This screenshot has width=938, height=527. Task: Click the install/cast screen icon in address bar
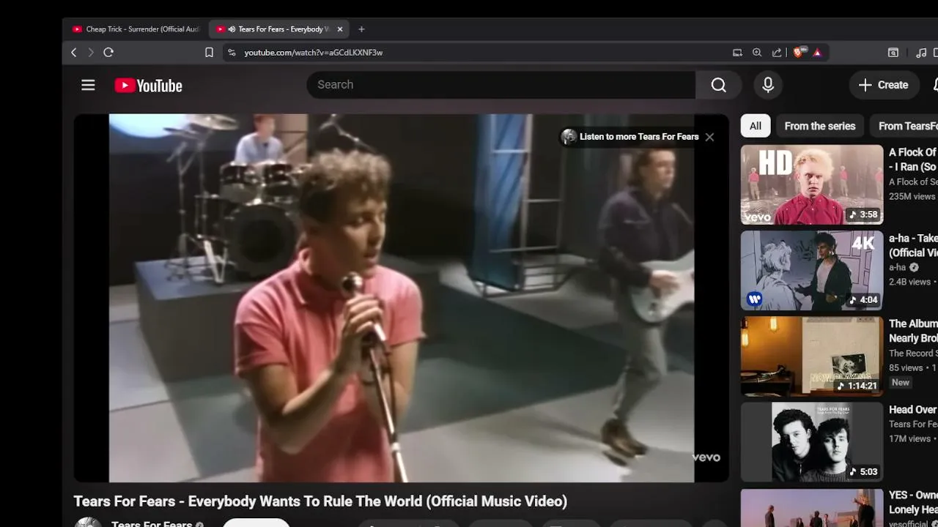click(737, 53)
